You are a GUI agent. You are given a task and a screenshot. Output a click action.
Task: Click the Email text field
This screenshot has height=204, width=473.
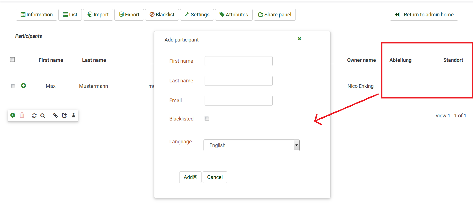(x=238, y=100)
